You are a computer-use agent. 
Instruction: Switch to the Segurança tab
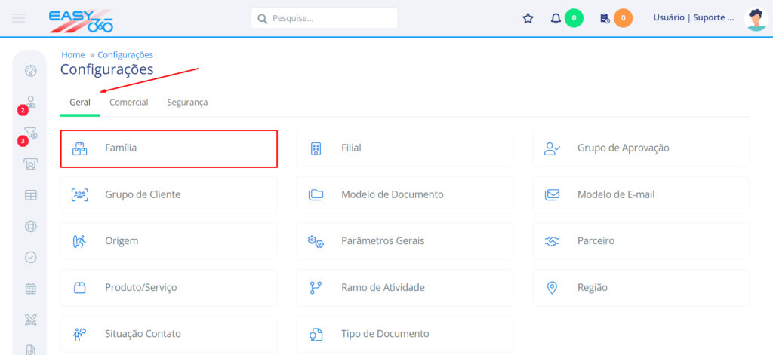coord(187,103)
